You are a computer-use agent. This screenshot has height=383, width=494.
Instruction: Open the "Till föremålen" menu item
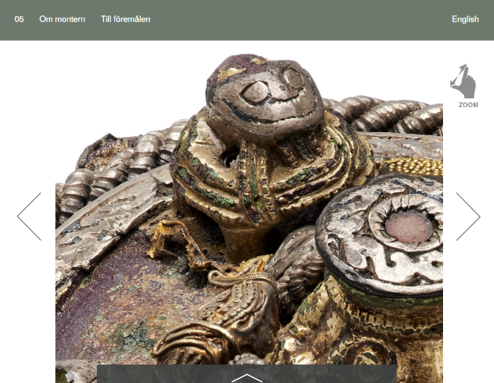(126, 19)
